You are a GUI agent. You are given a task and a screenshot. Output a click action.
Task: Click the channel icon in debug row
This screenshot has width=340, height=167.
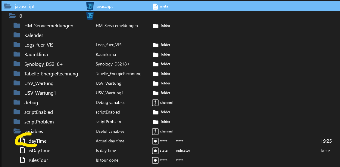[155, 103]
